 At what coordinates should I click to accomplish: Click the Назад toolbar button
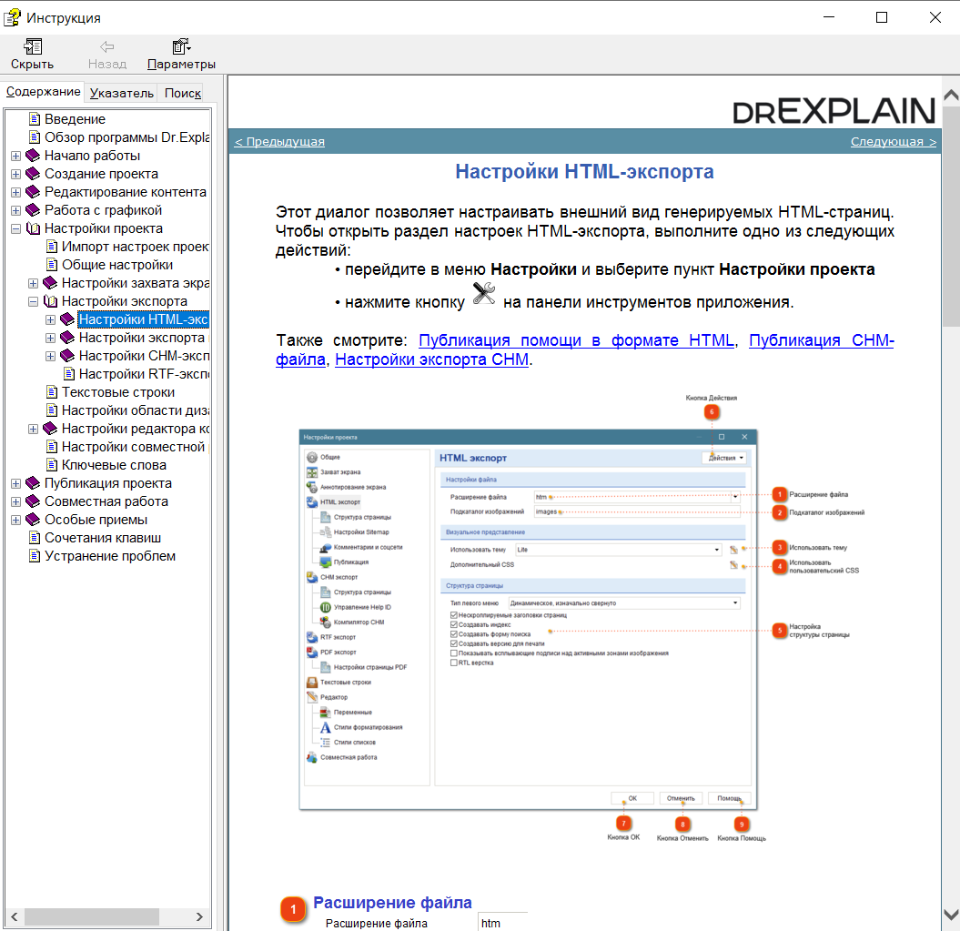pos(107,55)
